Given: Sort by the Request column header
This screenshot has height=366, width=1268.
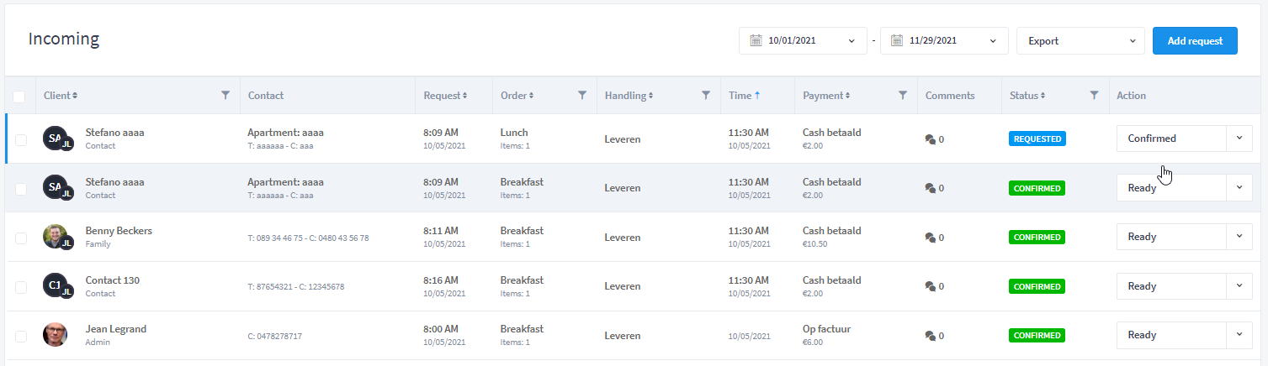Looking at the screenshot, I should 445,96.
